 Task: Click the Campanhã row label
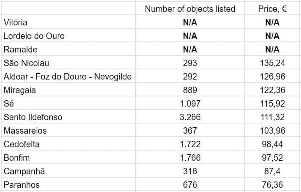24,171
